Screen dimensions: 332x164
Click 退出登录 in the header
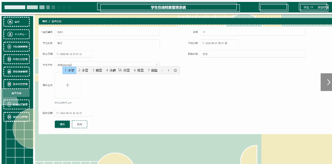(323, 7)
